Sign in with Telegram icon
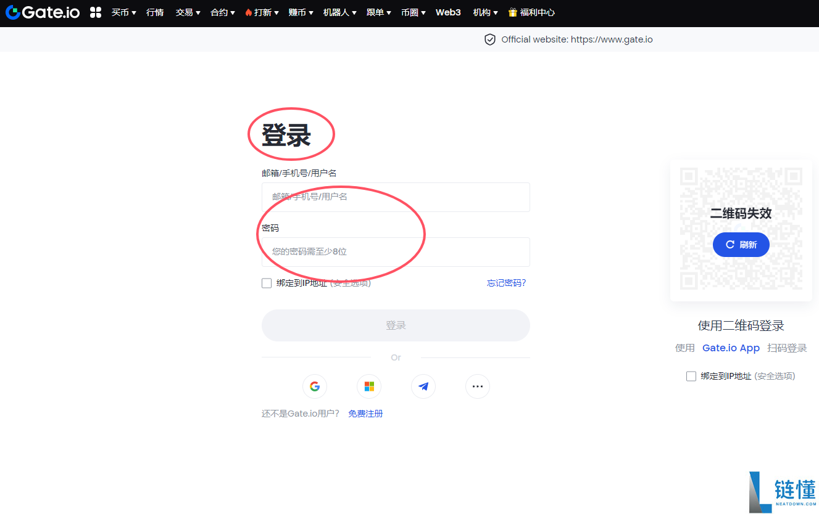This screenshot has height=514, width=819. 423,386
